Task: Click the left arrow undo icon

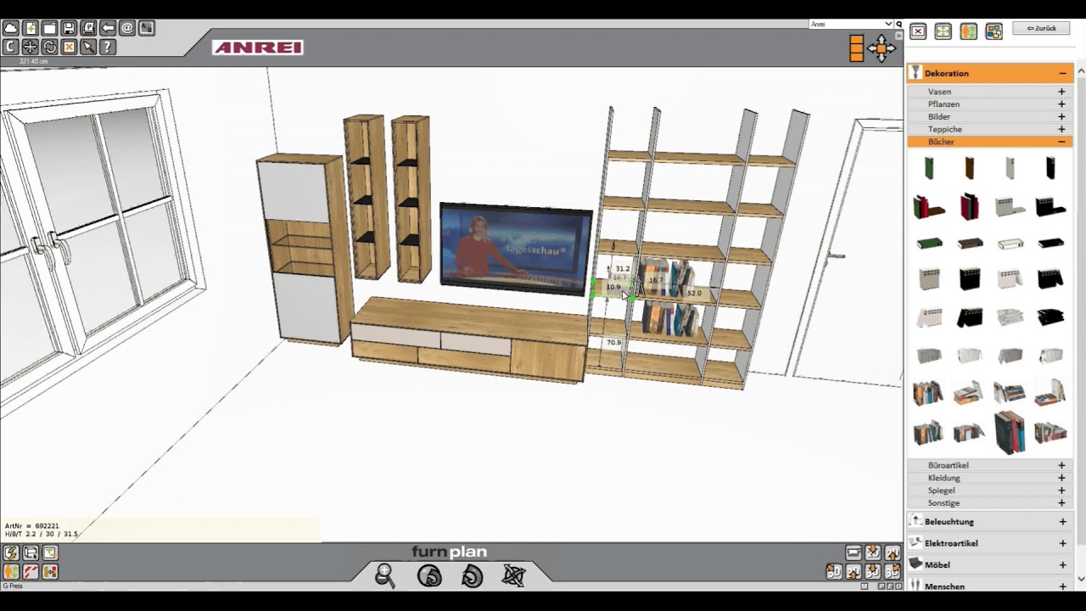Action: tap(108, 28)
